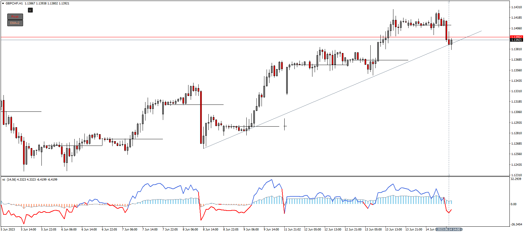Click the 1.12685 price scale value
This screenshot has height=233, width=524.
516,144
